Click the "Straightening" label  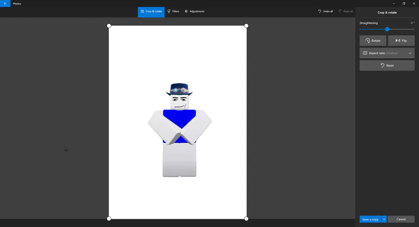[369, 23]
